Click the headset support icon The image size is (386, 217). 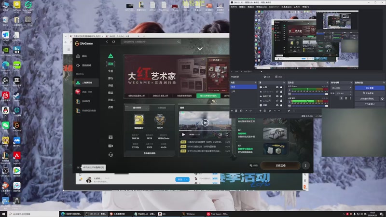110,154
